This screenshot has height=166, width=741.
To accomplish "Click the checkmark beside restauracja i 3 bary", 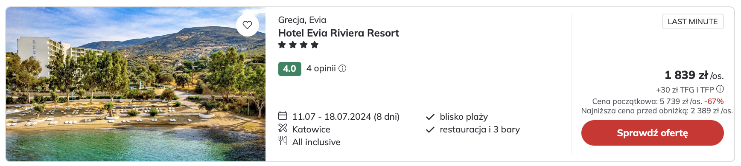I will tap(430, 129).
